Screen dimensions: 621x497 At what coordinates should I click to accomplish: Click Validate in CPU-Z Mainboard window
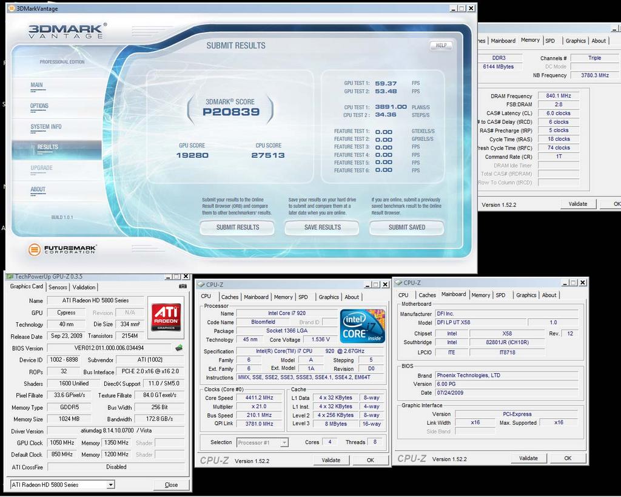point(528,458)
